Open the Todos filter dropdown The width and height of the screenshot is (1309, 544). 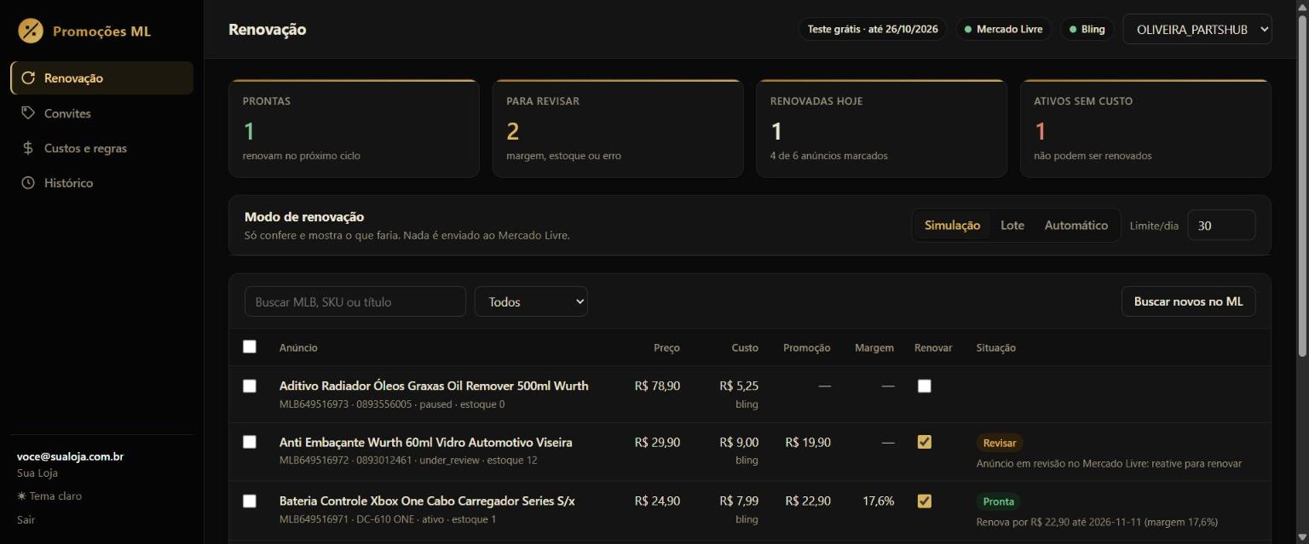(531, 301)
